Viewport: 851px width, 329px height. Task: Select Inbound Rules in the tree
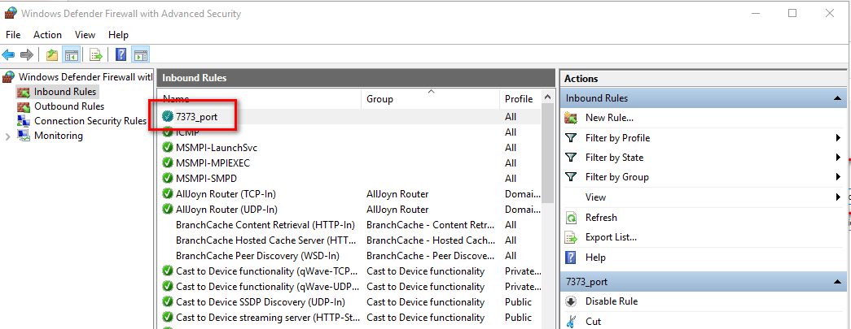65,92
